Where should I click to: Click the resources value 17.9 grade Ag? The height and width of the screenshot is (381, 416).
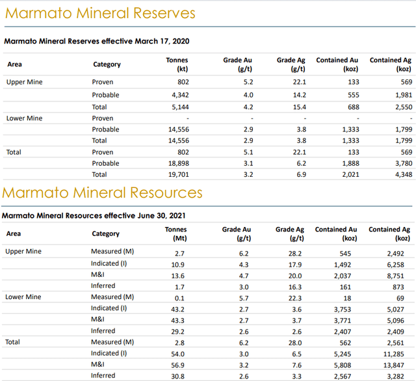pyautogui.click(x=295, y=265)
